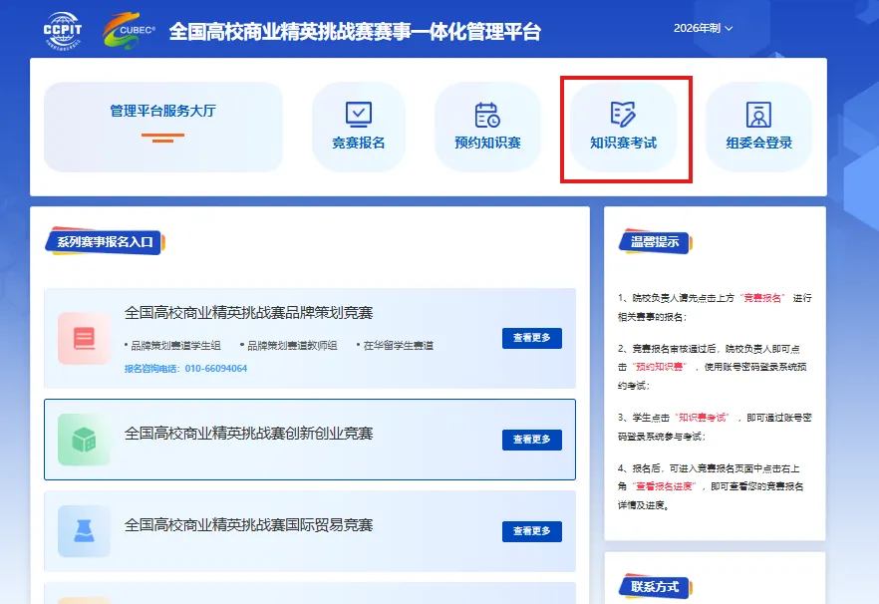Click the green cube icon for 创新创业竞赛
The width and height of the screenshot is (879, 604).
tap(84, 440)
